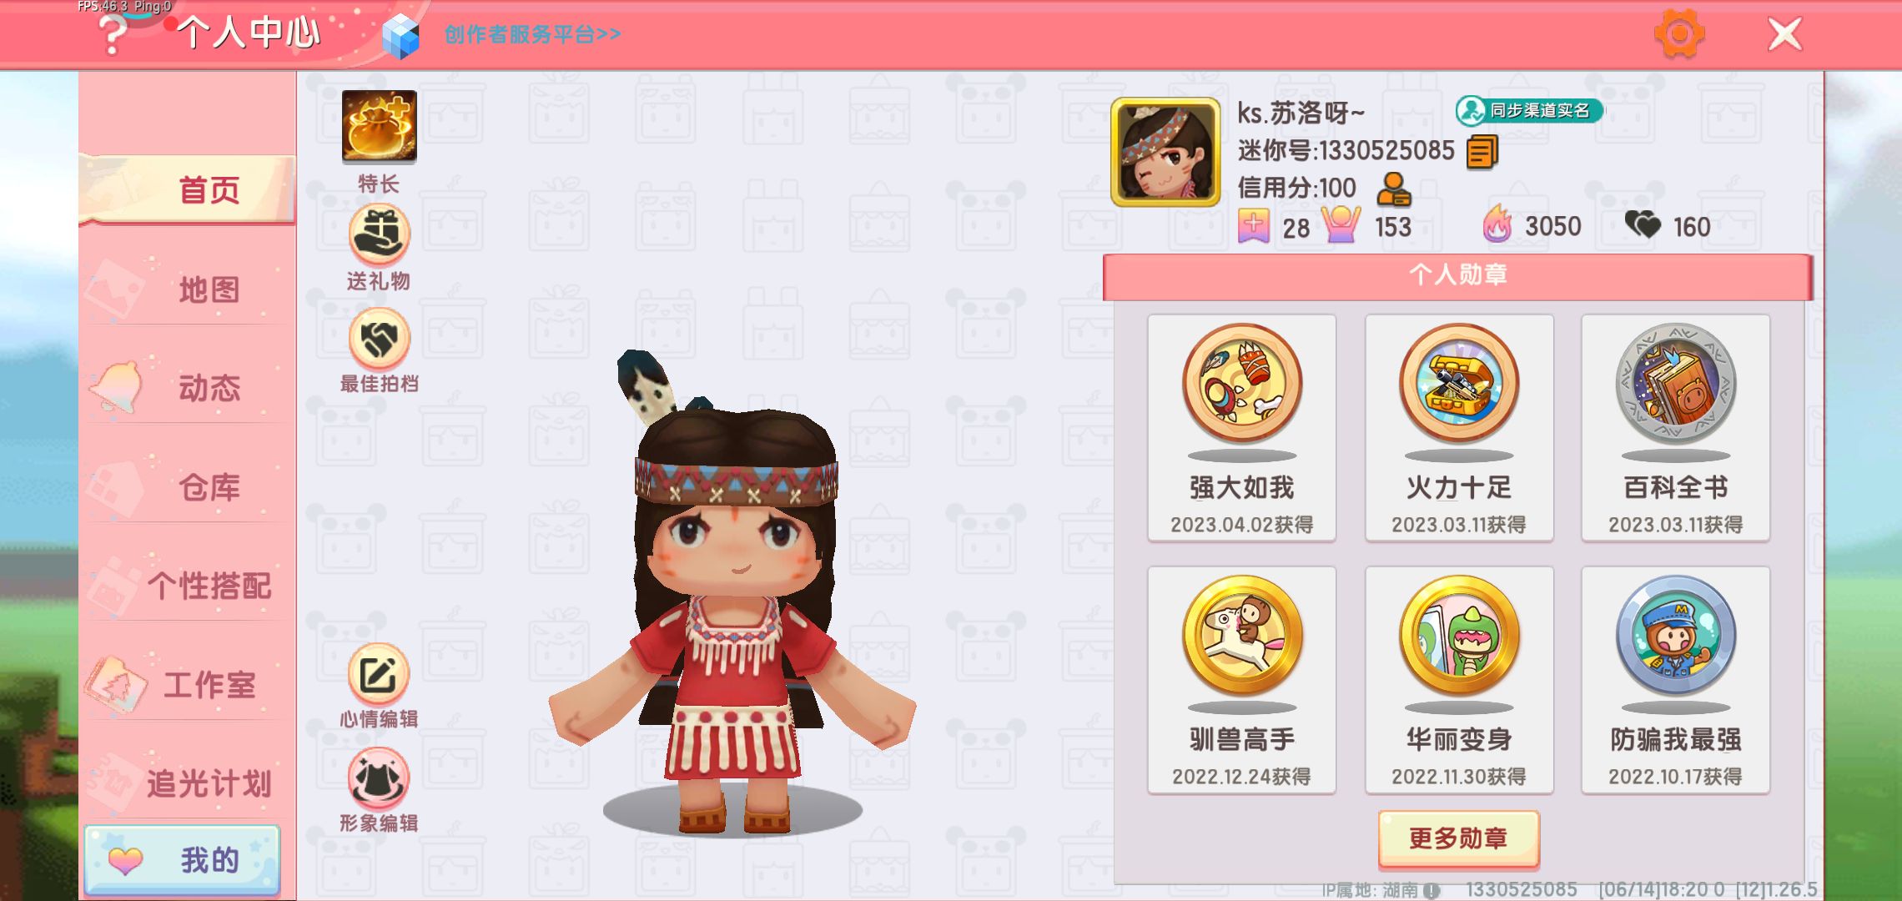The height and width of the screenshot is (901, 1902).
Task: Open the 形象编辑 avatar editor icon
Action: tap(379, 778)
